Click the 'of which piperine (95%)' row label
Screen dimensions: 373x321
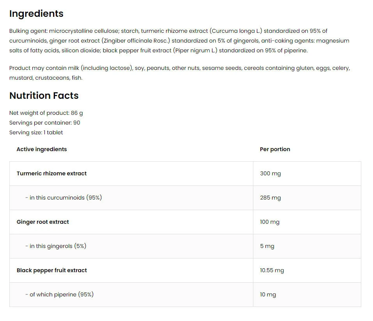(59, 294)
